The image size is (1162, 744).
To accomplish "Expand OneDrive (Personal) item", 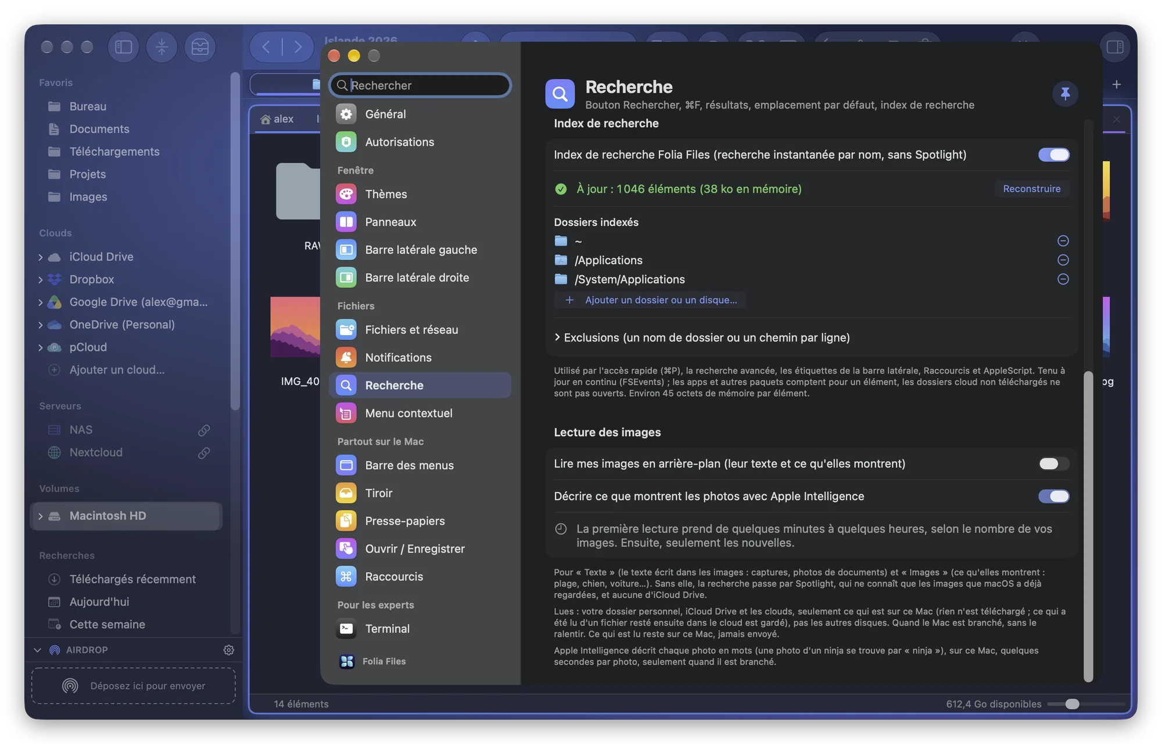I will point(40,325).
